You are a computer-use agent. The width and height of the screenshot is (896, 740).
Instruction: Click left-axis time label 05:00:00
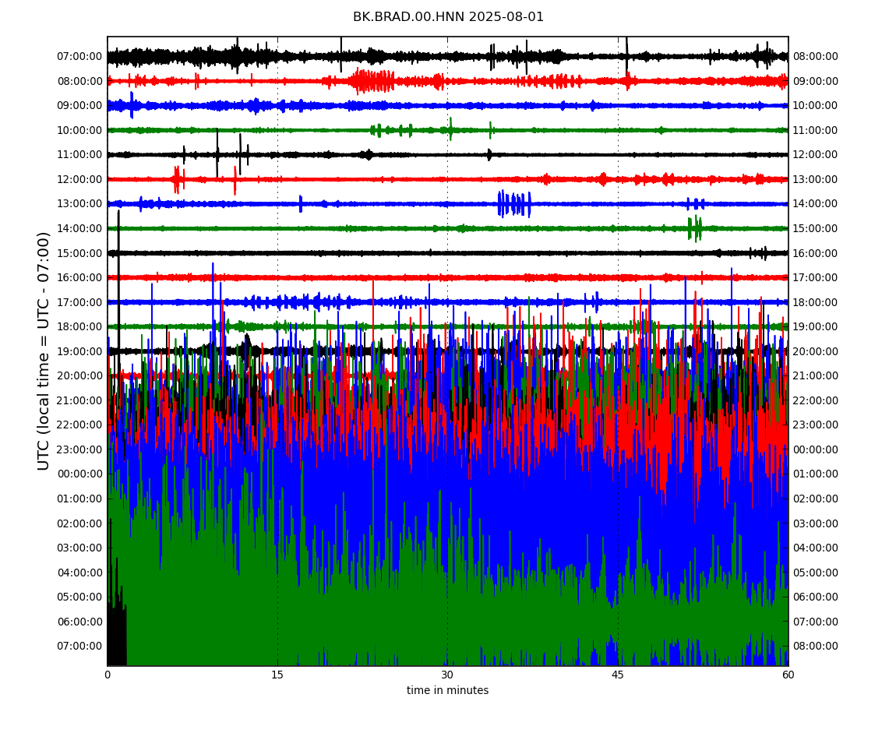point(79,597)
